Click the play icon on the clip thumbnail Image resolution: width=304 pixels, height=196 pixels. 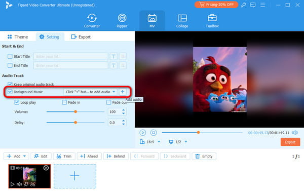point(12,184)
